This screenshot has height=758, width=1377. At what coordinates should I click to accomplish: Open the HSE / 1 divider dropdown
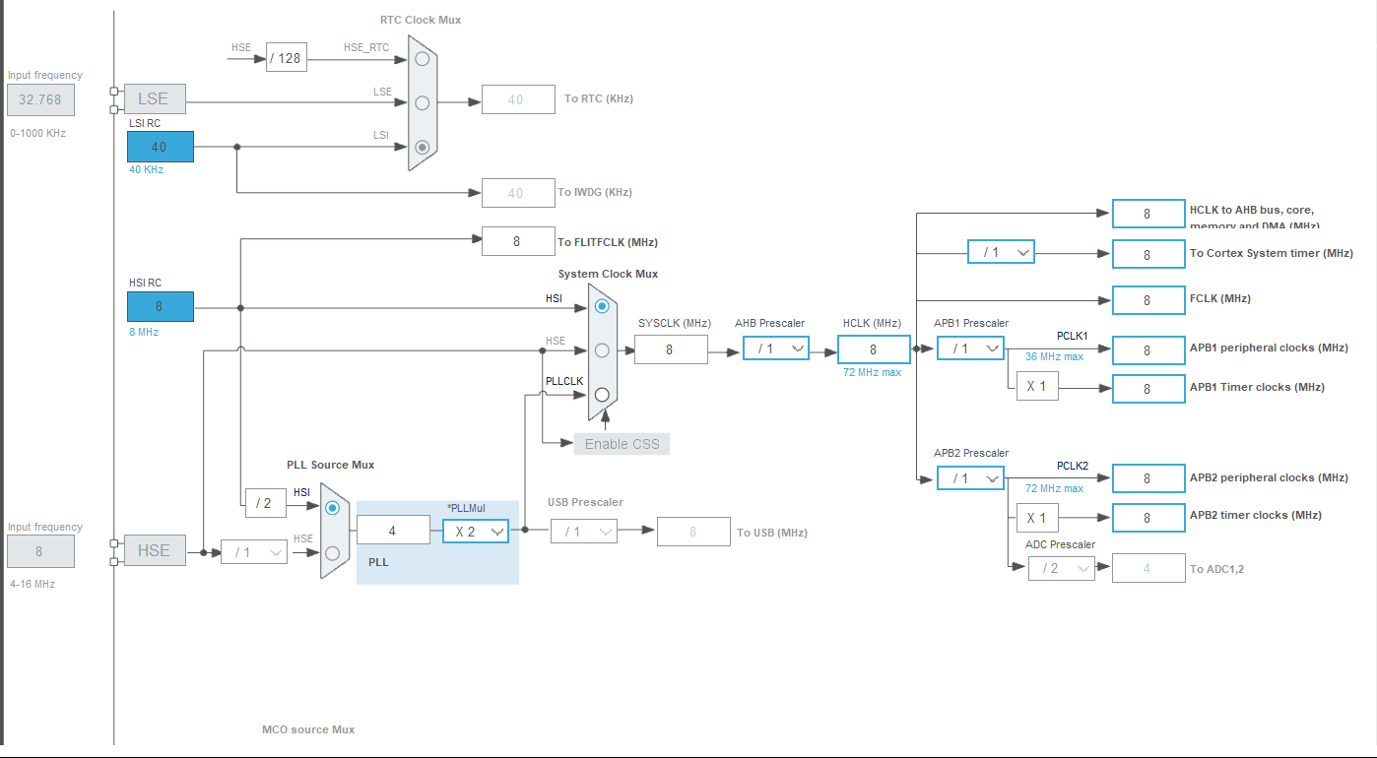(254, 552)
